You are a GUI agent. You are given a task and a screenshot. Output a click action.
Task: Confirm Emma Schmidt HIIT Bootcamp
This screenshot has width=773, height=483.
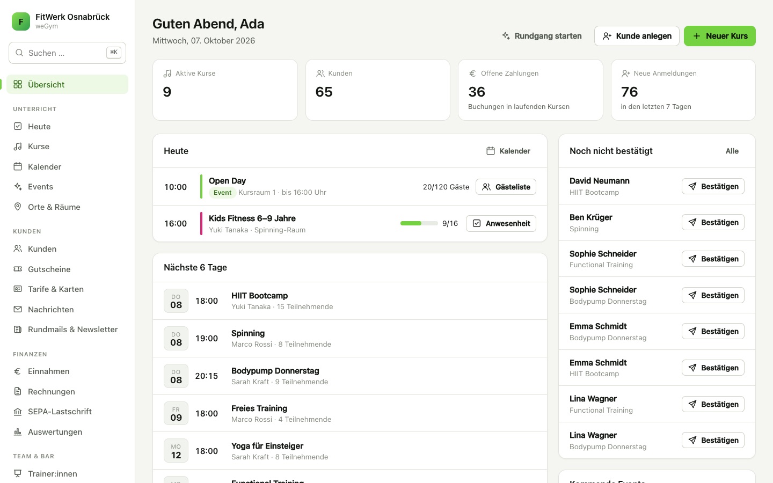coord(713,368)
